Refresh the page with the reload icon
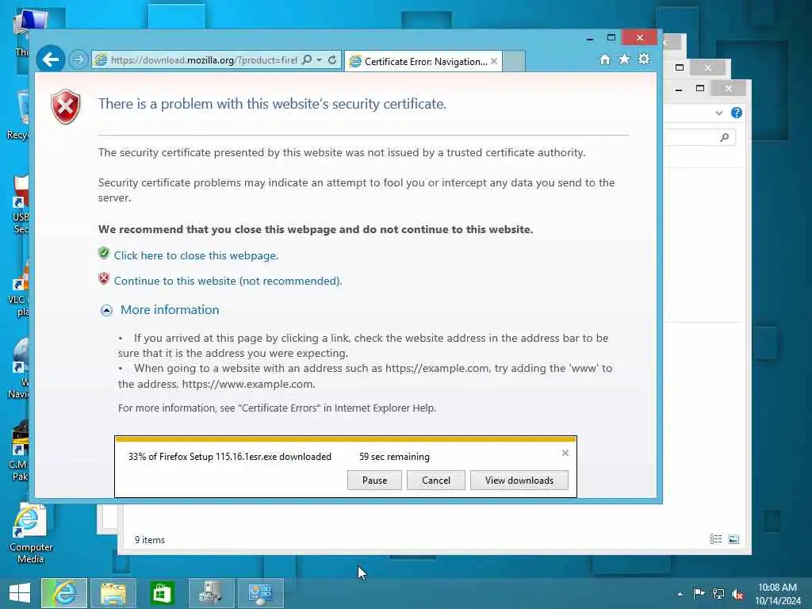This screenshot has height=609, width=812. coord(332,60)
